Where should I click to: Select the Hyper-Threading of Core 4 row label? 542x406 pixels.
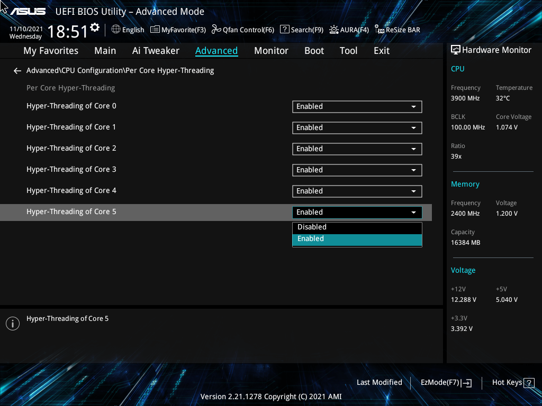[71, 190]
